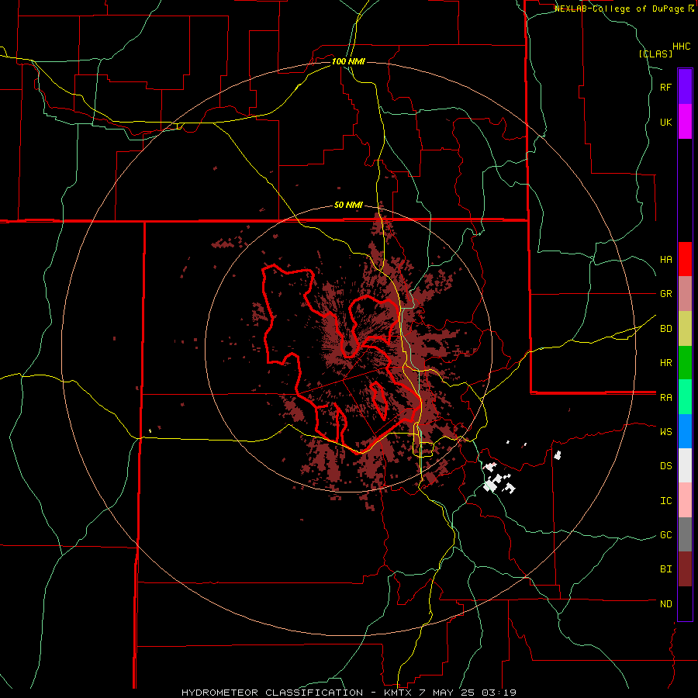Click the ND legend label
This screenshot has height=698, width=698.
(x=665, y=604)
